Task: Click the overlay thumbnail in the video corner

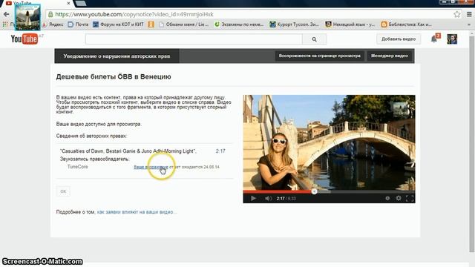Action: click(x=401, y=109)
